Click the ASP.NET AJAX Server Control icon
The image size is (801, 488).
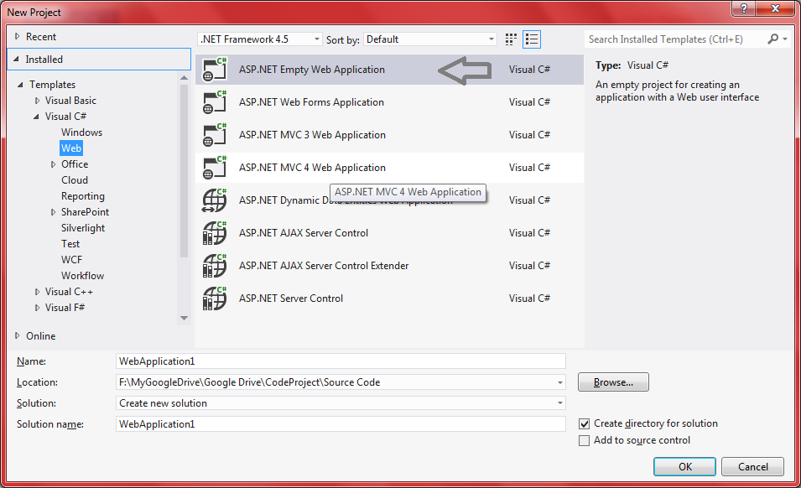(215, 233)
